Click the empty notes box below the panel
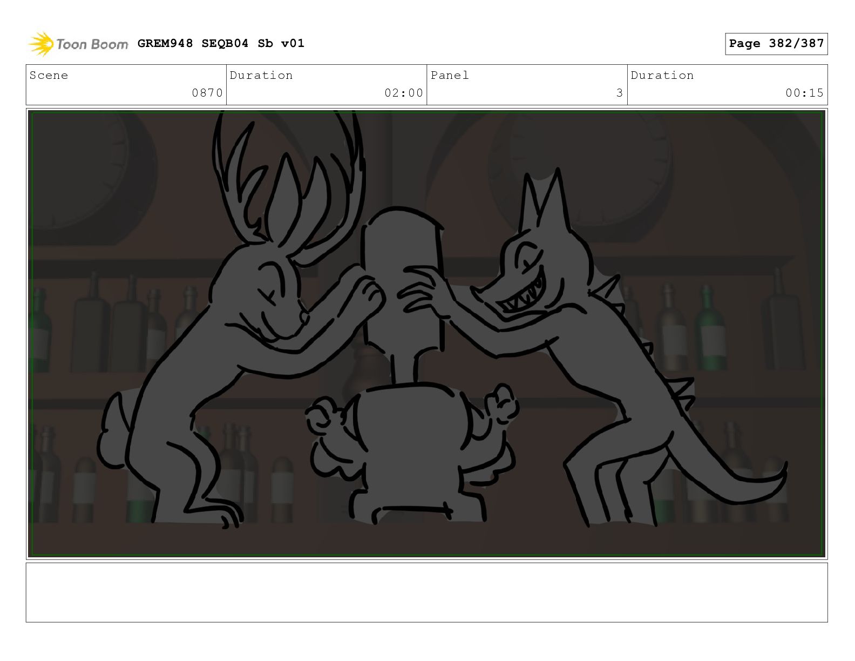855x661 pixels. [x=426, y=592]
